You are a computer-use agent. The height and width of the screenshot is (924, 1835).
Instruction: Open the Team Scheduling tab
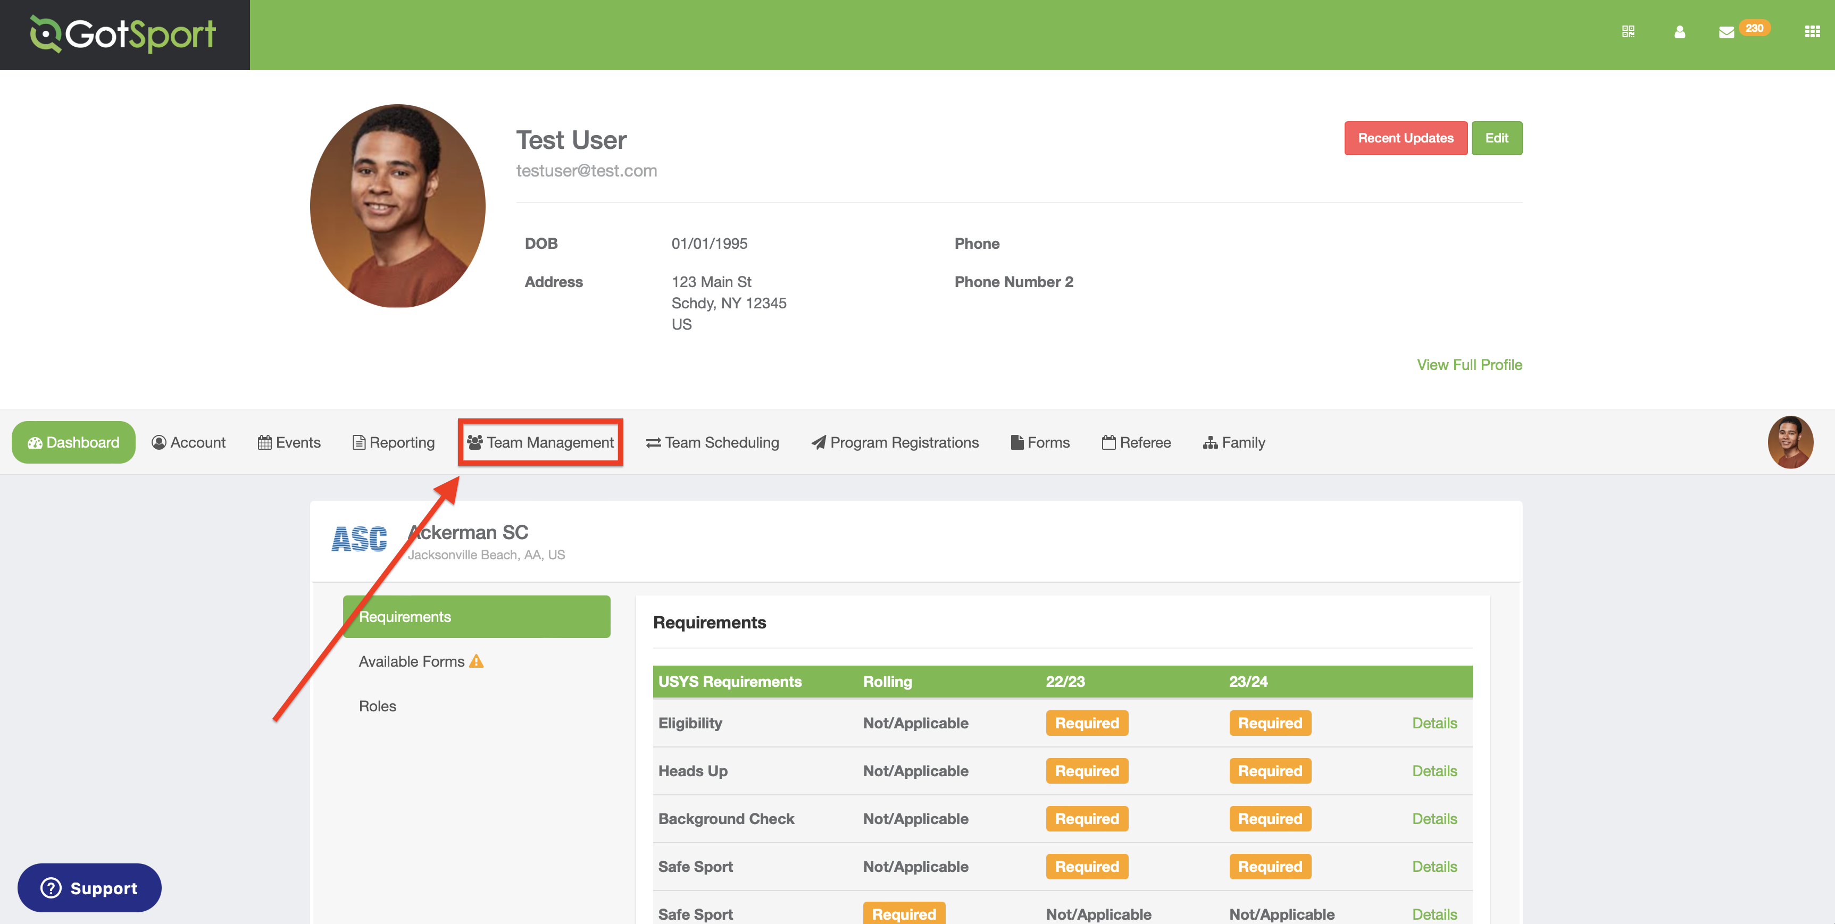click(712, 442)
